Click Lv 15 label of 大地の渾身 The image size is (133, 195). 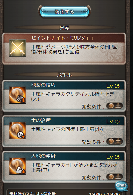[113, 157]
